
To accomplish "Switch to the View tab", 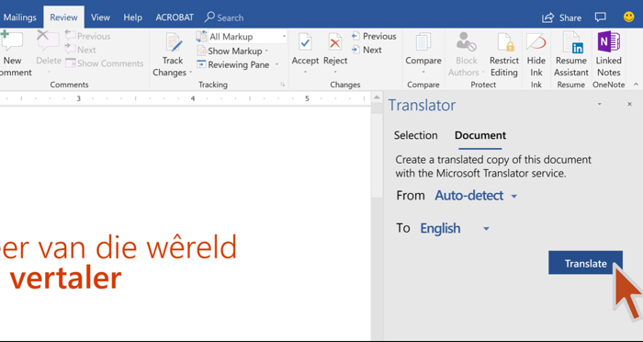I will tap(100, 17).
